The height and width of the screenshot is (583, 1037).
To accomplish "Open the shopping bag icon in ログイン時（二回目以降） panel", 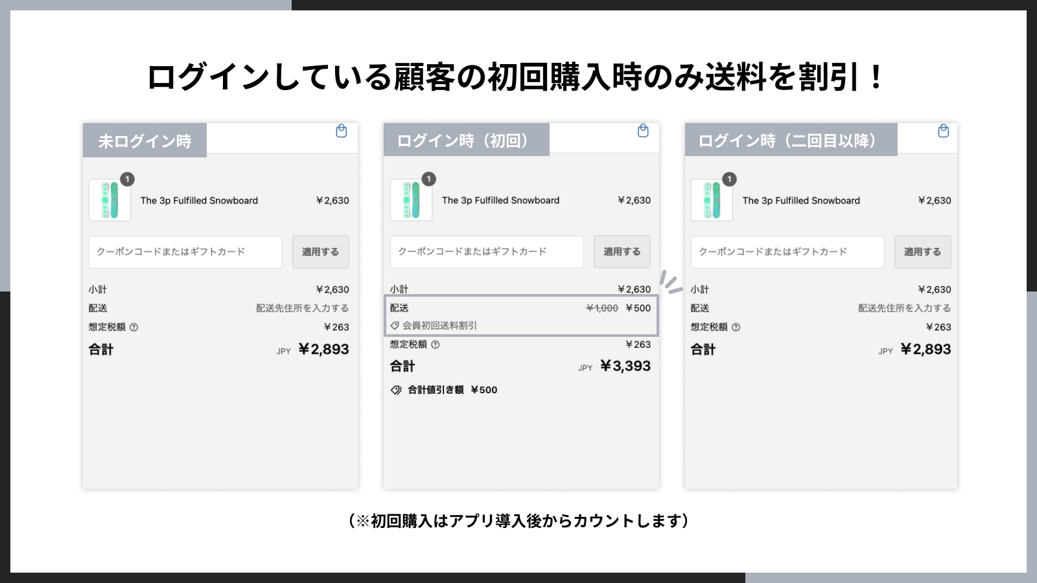I will [944, 130].
